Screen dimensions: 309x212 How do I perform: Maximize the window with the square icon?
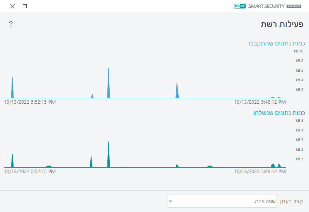[x=25, y=6]
